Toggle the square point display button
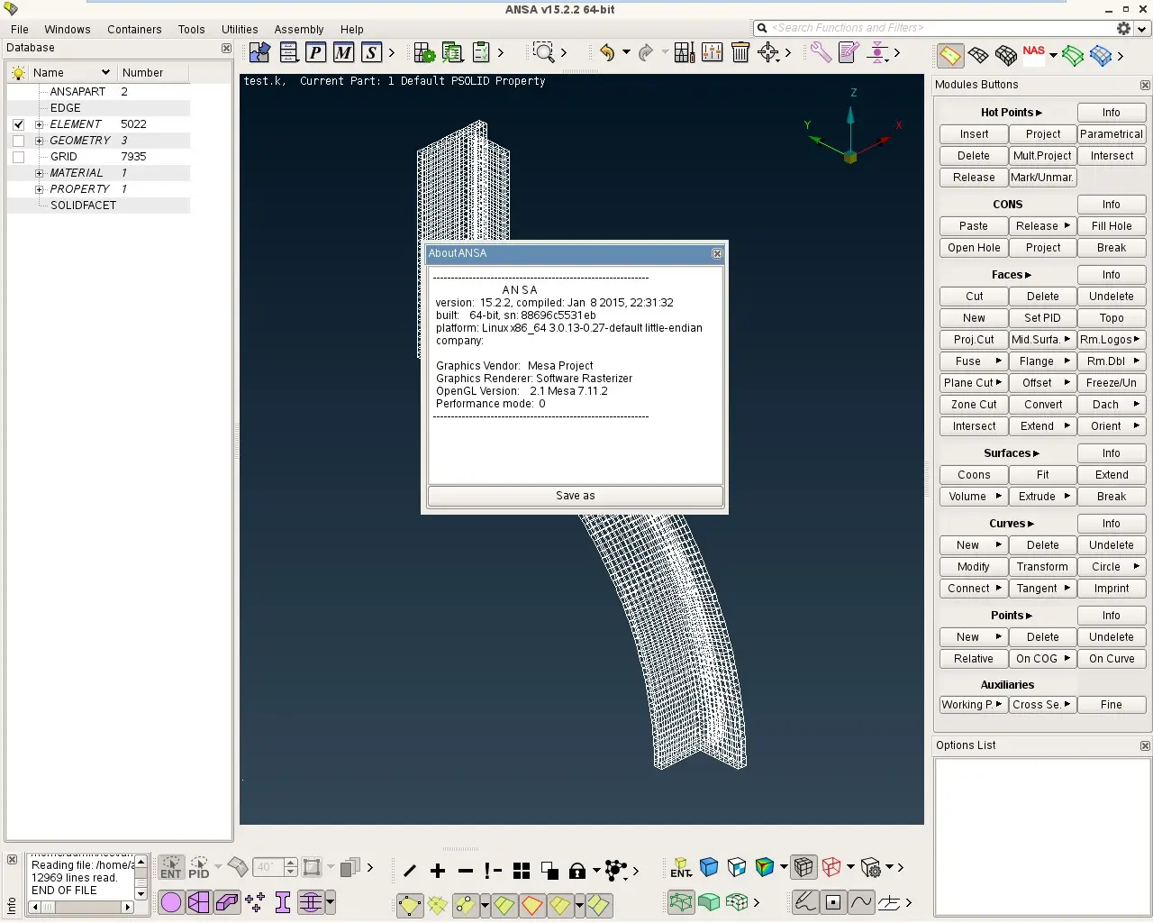1153x923 pixels. click(x=833, y=901)
